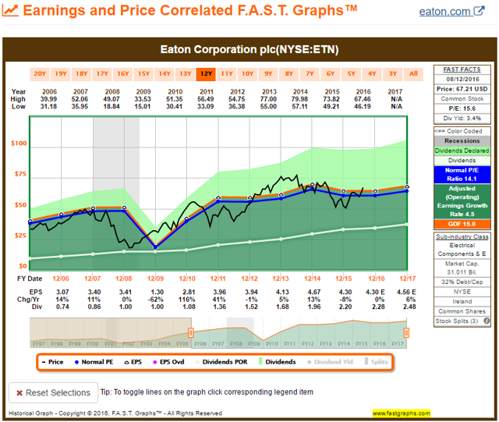Show All years range tab
The height and width of the screenshot is (422, 499).
coord(413,74)
